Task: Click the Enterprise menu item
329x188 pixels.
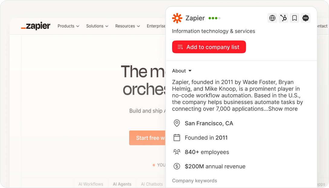Action: point(156,26)
